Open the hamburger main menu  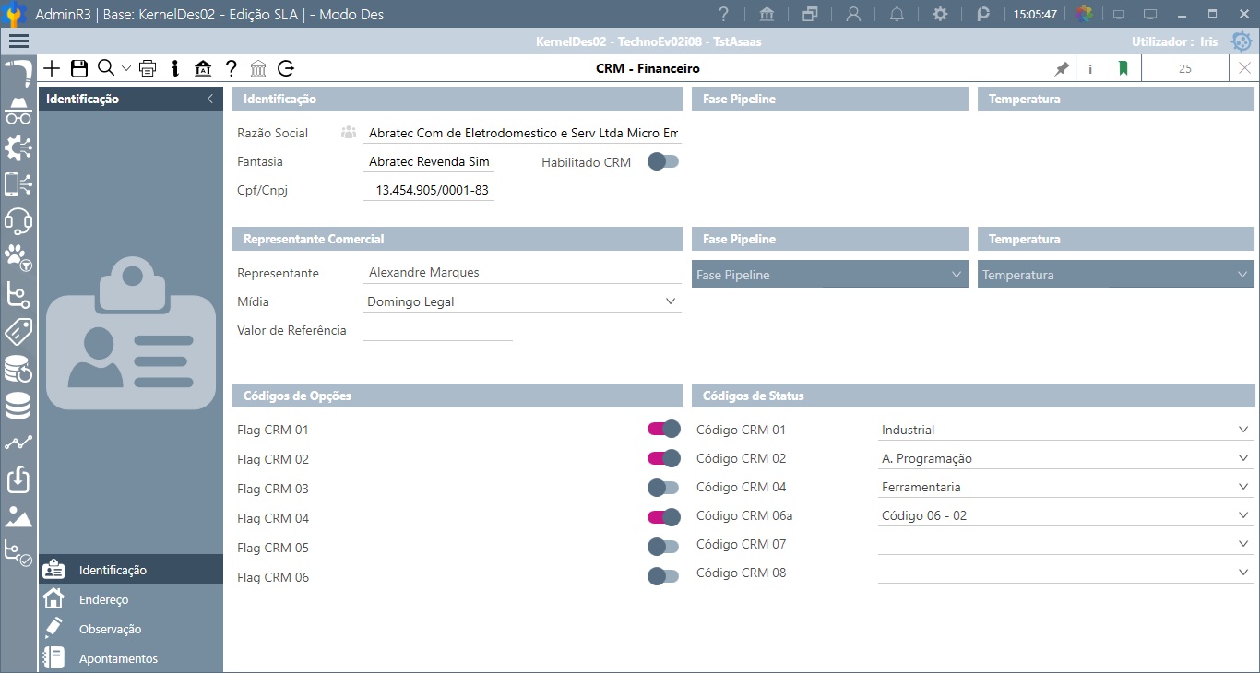coord(18,41)
